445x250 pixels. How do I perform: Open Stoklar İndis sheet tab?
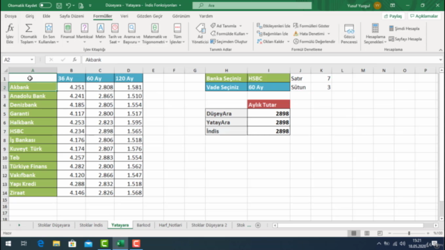click(91, 225)
